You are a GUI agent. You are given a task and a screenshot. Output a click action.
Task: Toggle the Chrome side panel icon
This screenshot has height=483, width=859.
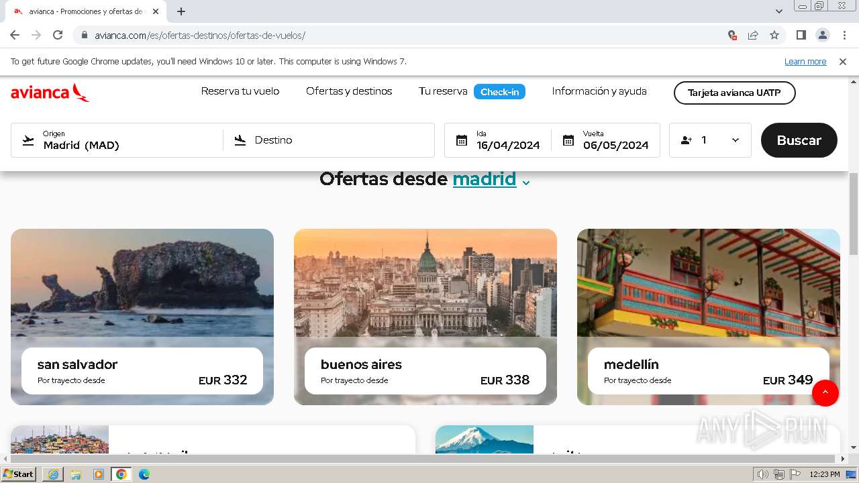point(801,35)
